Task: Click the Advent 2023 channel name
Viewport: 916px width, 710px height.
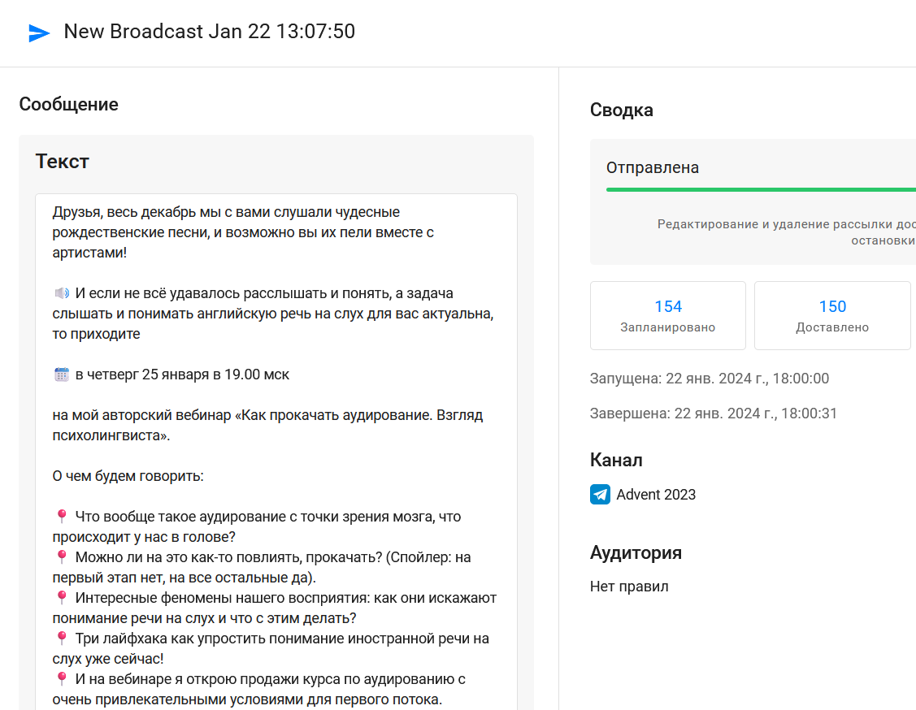Action: coord(656,495)
